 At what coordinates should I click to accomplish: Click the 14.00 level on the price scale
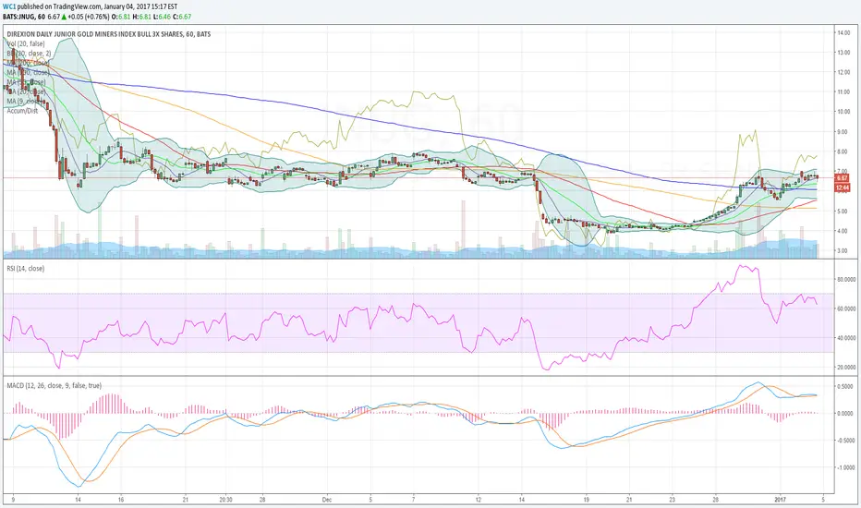click(843, 33)
